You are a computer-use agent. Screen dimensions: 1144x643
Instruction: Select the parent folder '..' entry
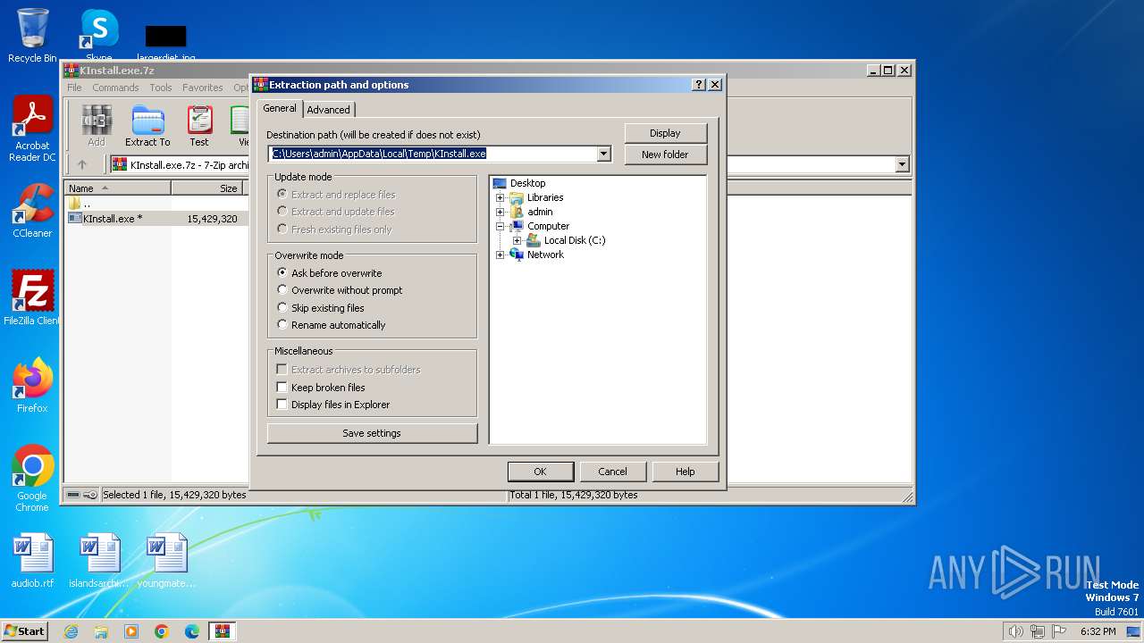80,204
